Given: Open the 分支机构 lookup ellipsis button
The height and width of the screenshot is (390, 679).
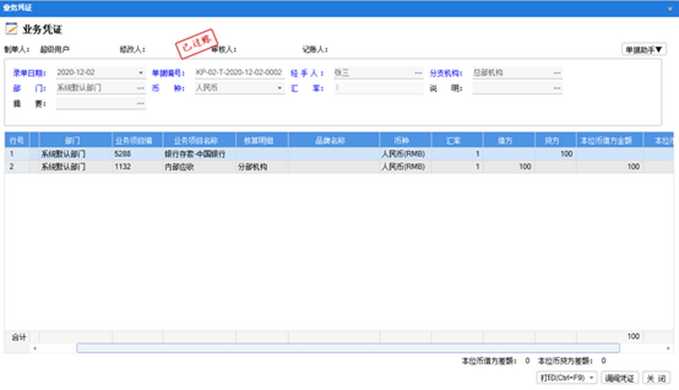Looking at the screenshot, I should pyautogui.click(x=556, y=73).
